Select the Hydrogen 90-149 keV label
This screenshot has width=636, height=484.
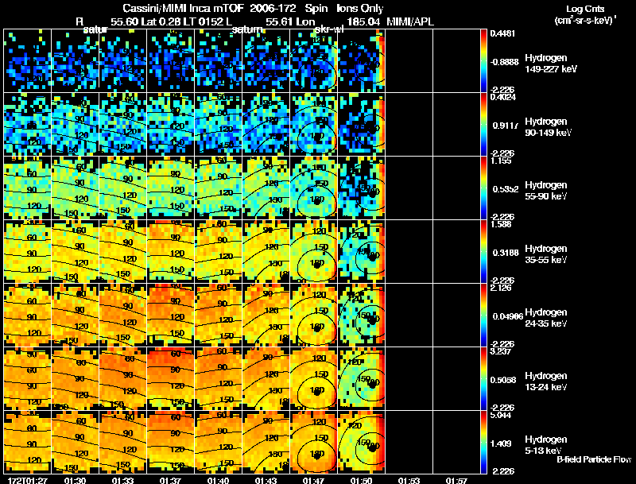548,127
